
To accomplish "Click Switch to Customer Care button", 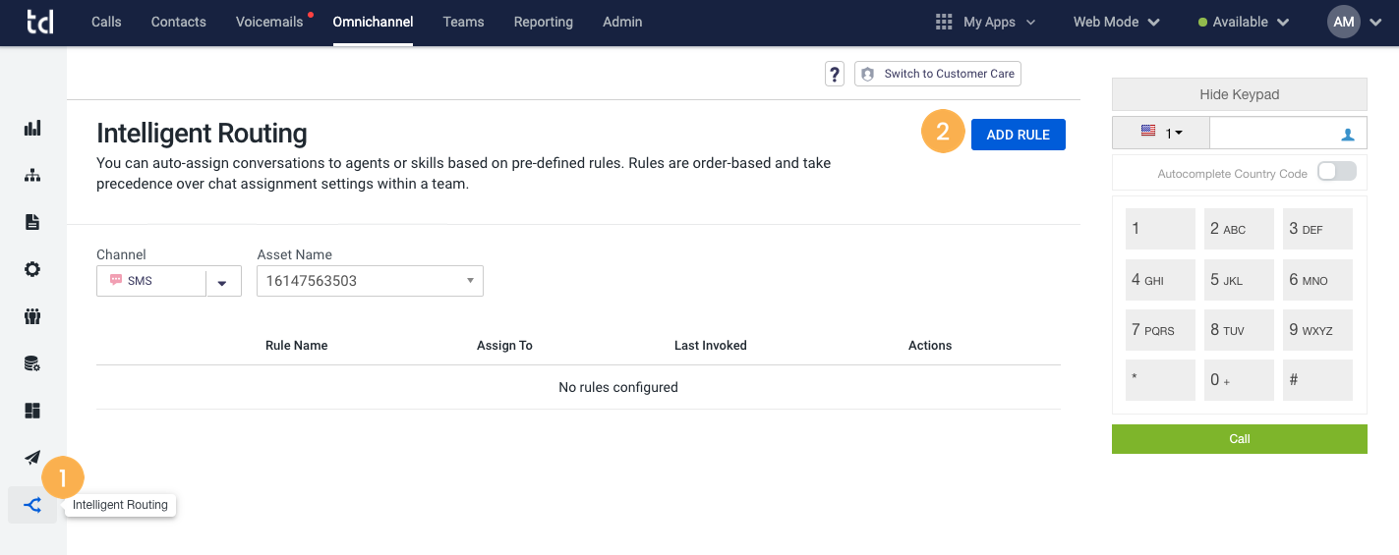I will tap(938, 74).
